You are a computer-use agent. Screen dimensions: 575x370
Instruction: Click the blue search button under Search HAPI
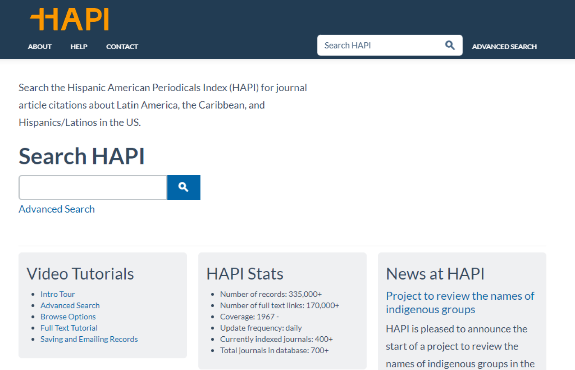coord(184,187)
